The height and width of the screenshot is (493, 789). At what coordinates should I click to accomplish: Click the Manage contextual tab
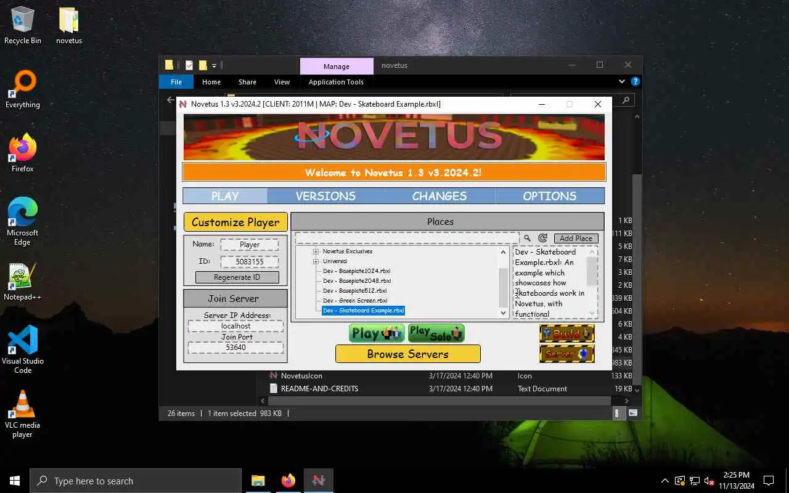tap(337, 66)
